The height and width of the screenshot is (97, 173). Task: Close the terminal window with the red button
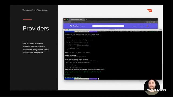[x=65, y=30]
